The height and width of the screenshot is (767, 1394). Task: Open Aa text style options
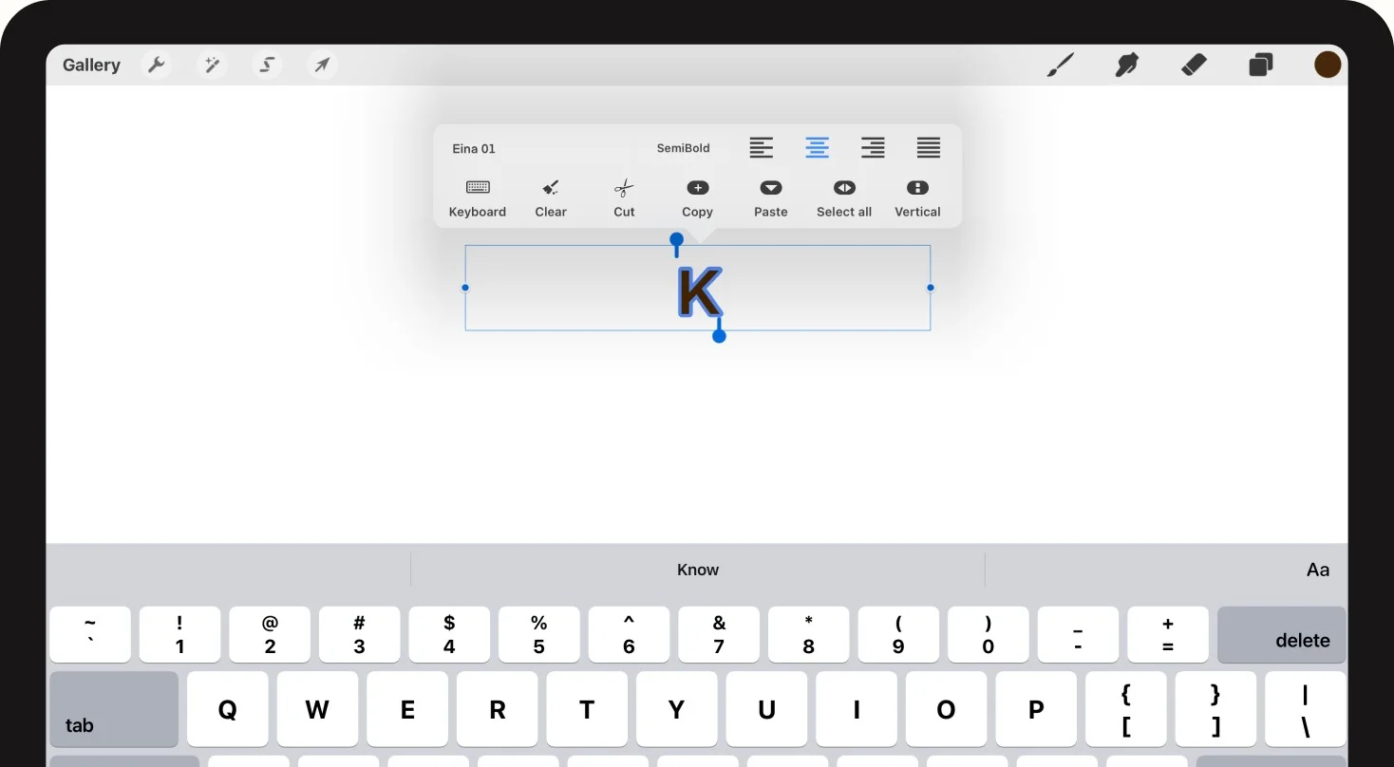pyautogui.click(x=1317, y=570)
